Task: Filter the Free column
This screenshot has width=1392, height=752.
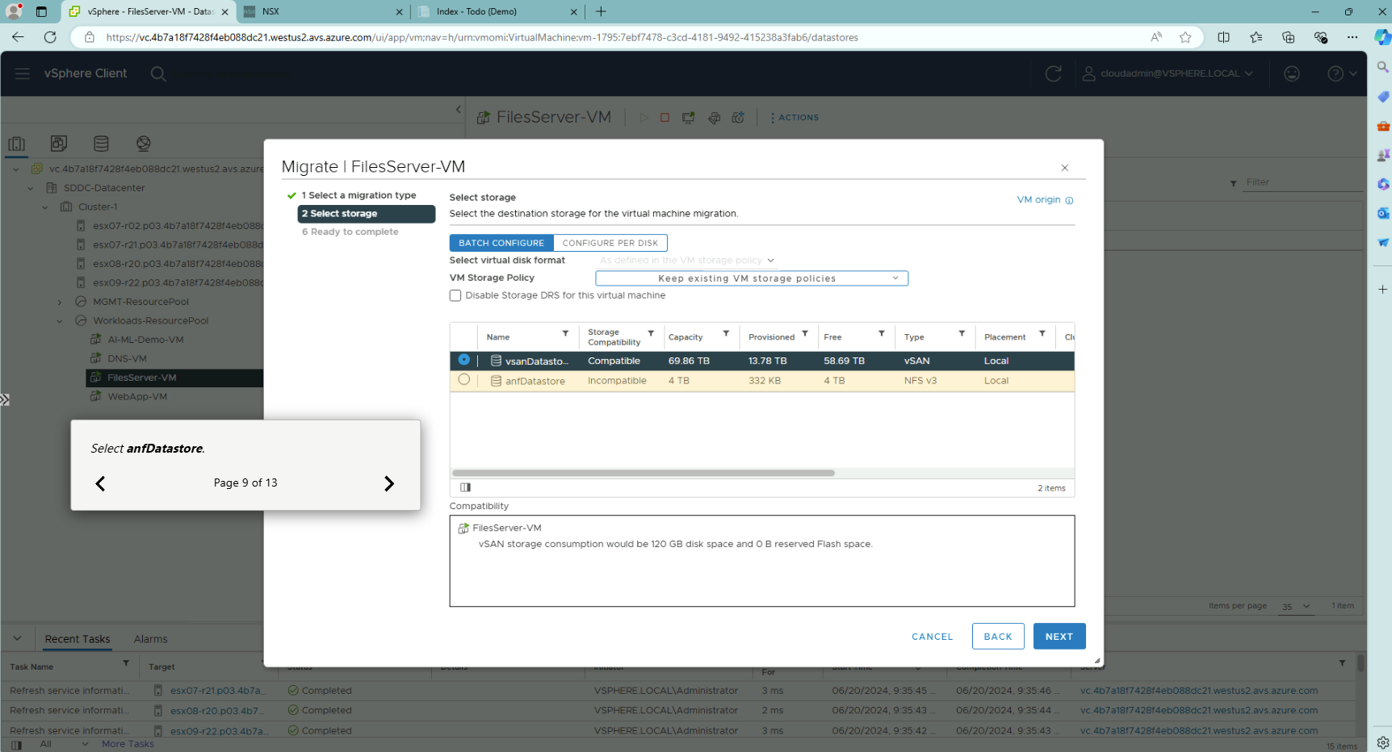Action: click(882, 333)
